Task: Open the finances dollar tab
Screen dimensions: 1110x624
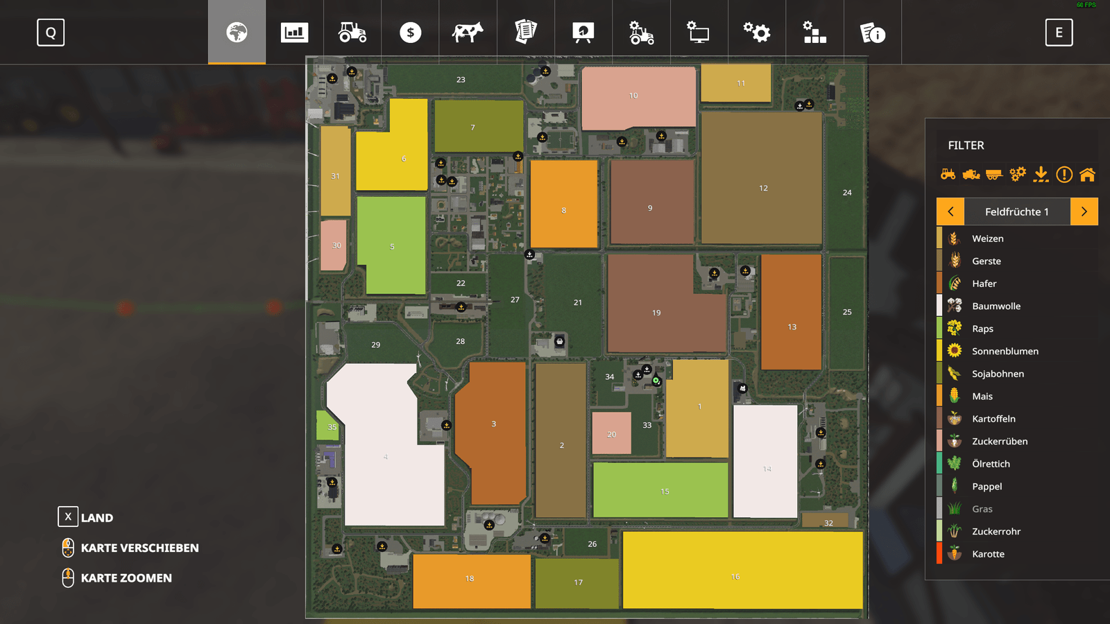Action: click(410, 32)
